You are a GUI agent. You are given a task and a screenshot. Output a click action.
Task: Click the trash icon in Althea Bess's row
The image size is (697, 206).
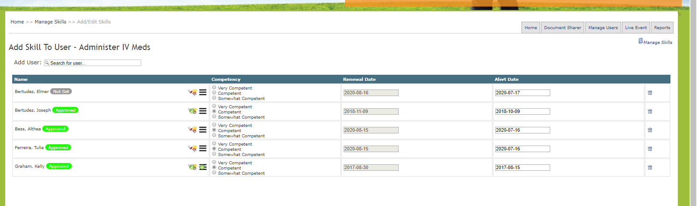(650, 130)
